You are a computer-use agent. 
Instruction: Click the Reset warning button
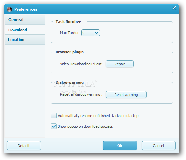(x=126, y=95)
